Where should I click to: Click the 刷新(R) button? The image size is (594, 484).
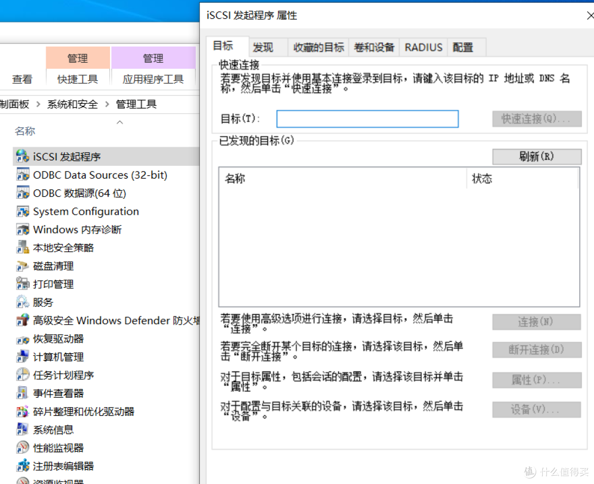pos(537,156)
